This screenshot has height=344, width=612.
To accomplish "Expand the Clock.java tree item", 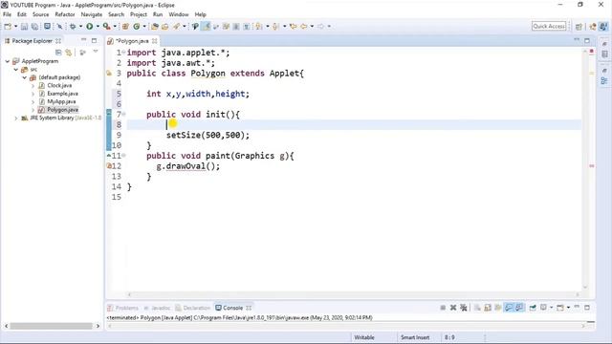I will 33,85.
